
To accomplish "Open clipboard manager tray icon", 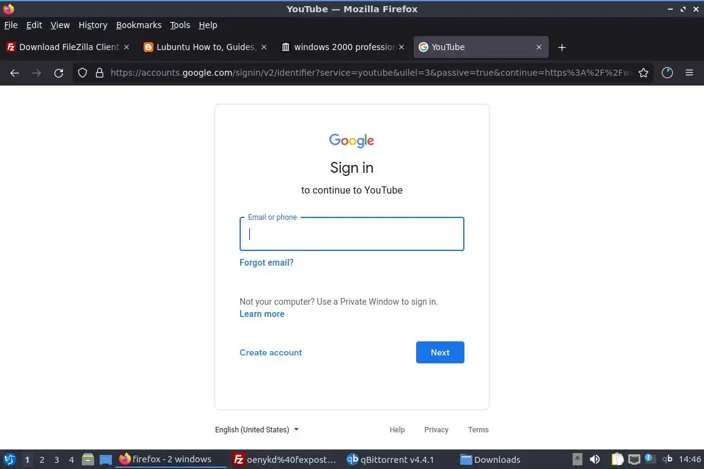I will (x=618, y=459).
